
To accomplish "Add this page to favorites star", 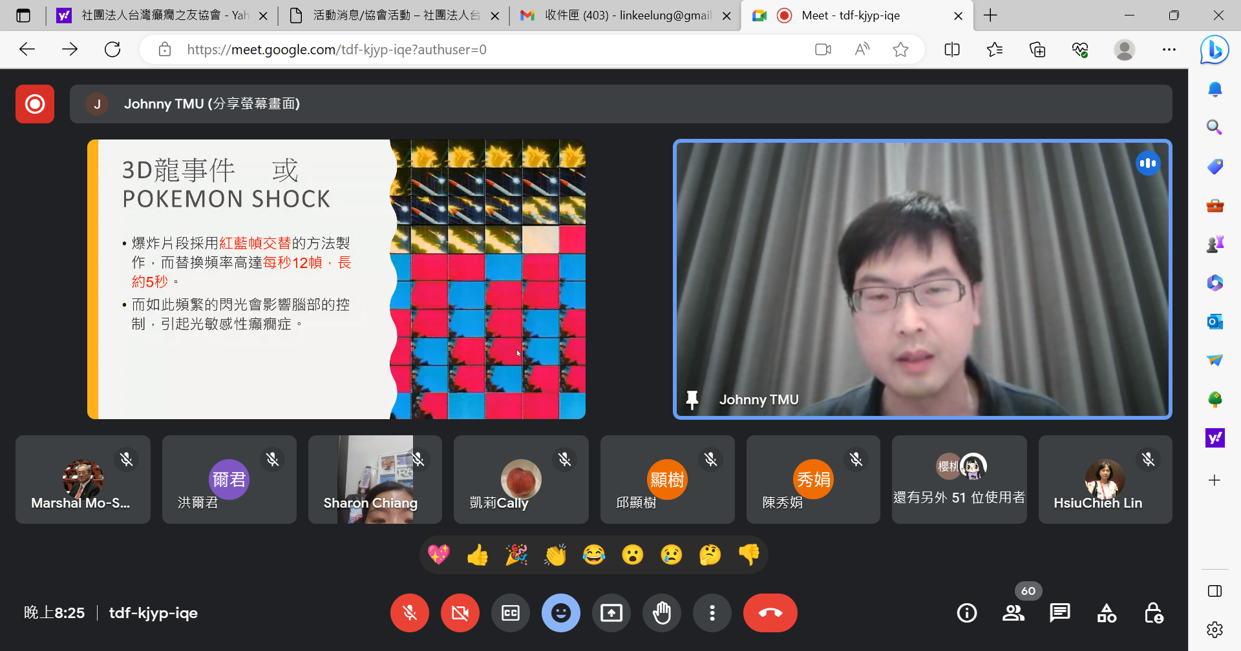I will click(x=900, y=50).
